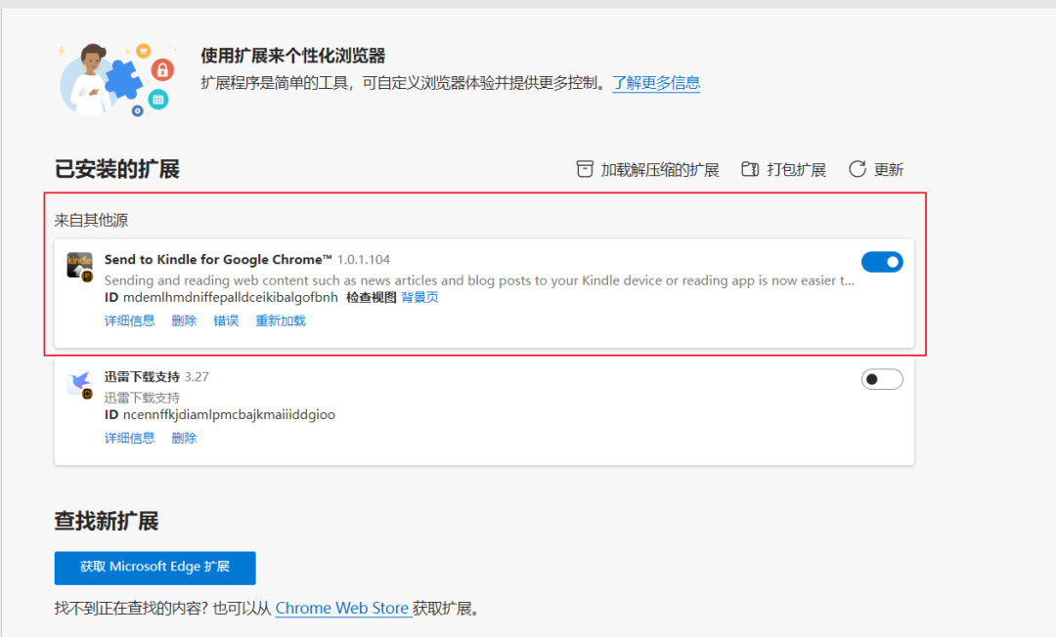The width and height of the screenshot is (1056, 637).
Task: Click the extensions puzzle illustration
Action: click(116, 79)
